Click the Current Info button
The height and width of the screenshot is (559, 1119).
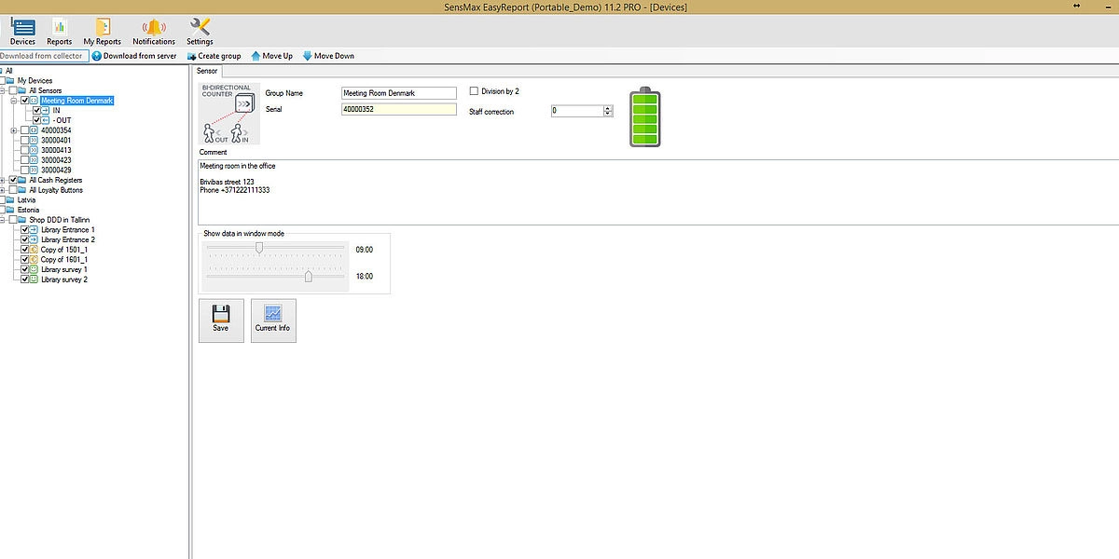click(x=272, y=320)
